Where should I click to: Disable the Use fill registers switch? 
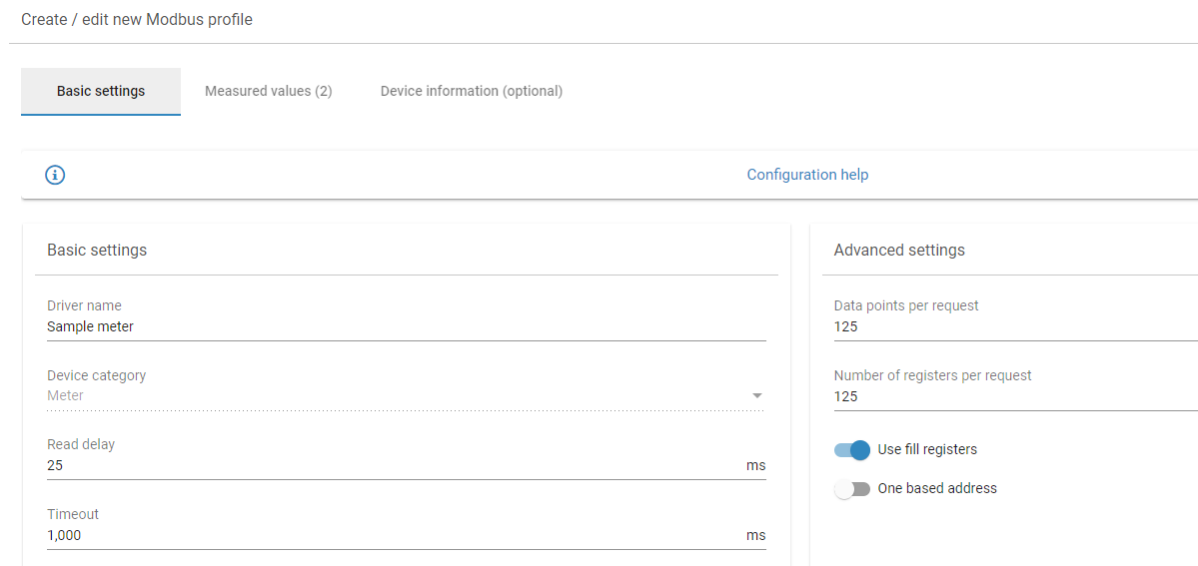click(x=852, y=450)
